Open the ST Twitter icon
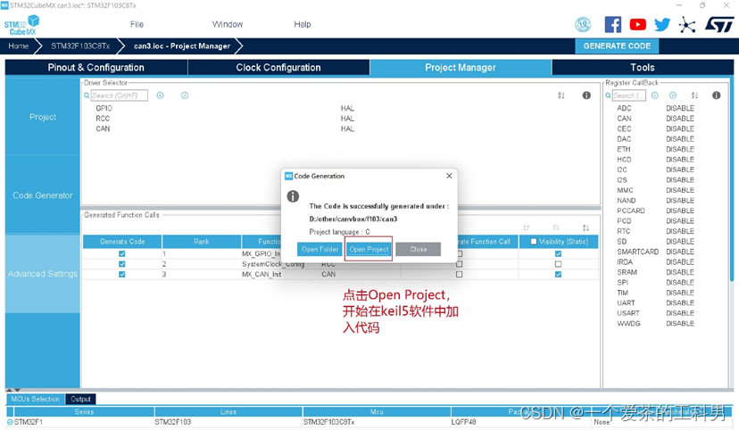 click(x=662, y=24)
